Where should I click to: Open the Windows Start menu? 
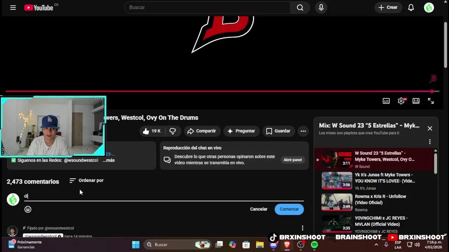pyautogui.click(x=136, y=245)
